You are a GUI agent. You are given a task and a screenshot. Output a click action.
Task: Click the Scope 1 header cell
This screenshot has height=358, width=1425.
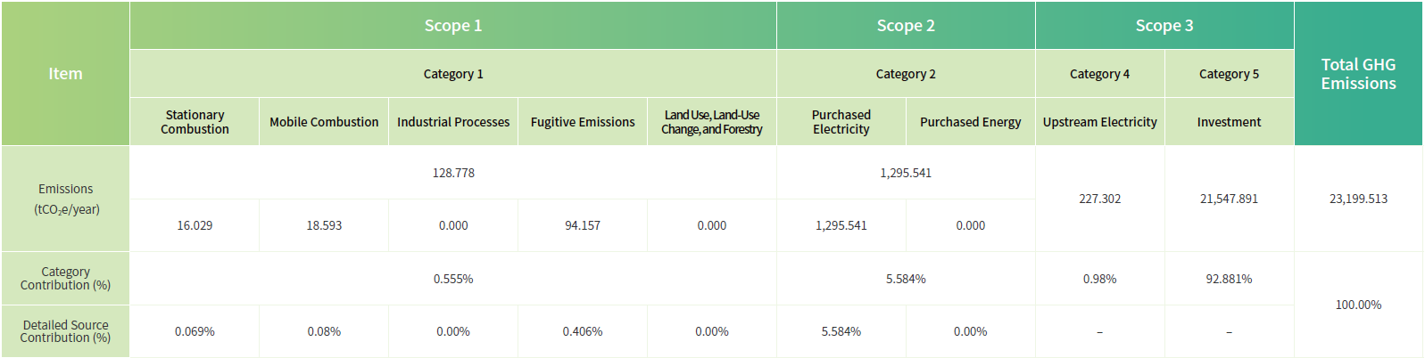[453, 26]
